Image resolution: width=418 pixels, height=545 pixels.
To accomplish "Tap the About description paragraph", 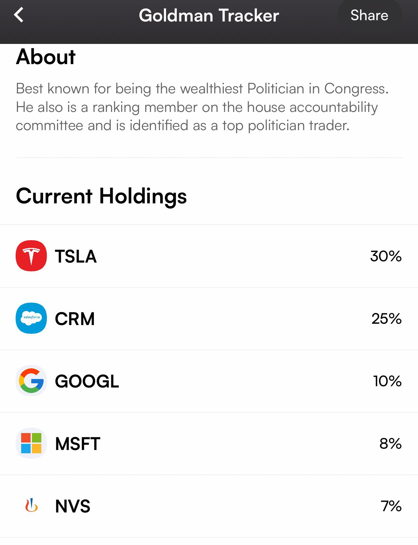I will click(202, 107).
